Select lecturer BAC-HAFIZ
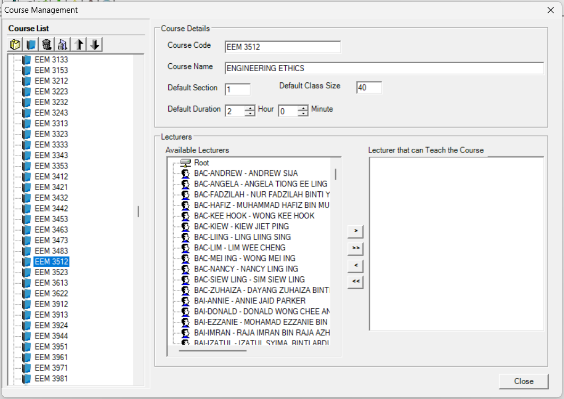564x399 pixels. click(261, 205)
